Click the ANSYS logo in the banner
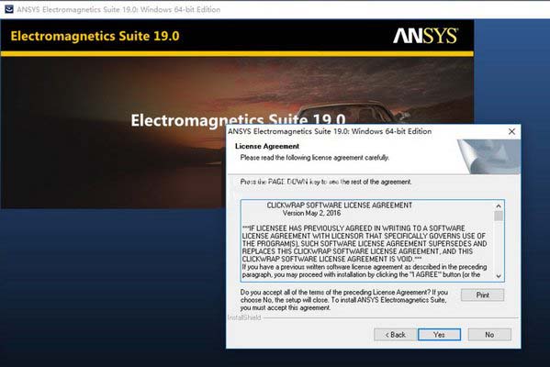Image resolution: width=550 pixels, height=367 pixels. pyautogui.click(x=425, y=36)
